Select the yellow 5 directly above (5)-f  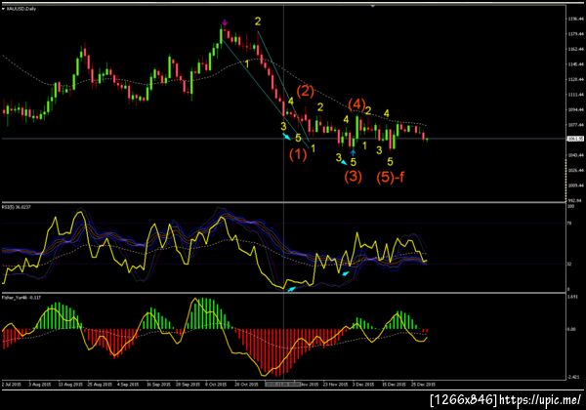(390, 162)
